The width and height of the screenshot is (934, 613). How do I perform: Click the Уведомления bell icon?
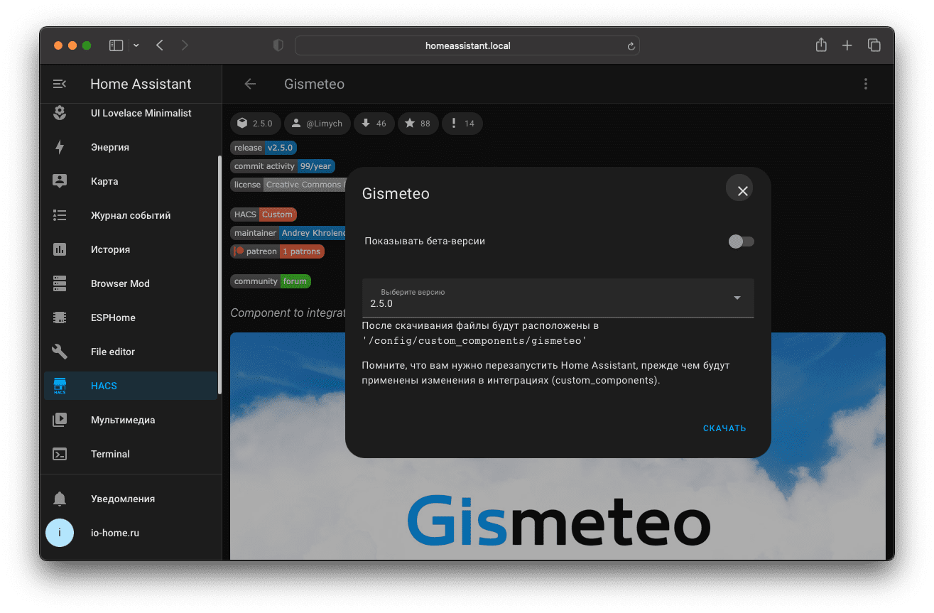tap(60, 499)
